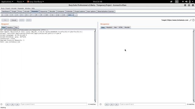Select response Headers view tab
The height and width of the screenshot is (109, 195).
[x=109, y=28]
